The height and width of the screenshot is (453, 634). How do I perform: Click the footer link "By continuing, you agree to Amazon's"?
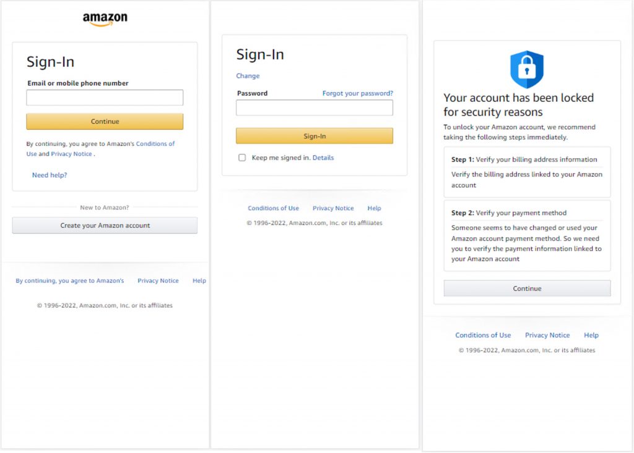pyautogui.click(x=69, y=281)
